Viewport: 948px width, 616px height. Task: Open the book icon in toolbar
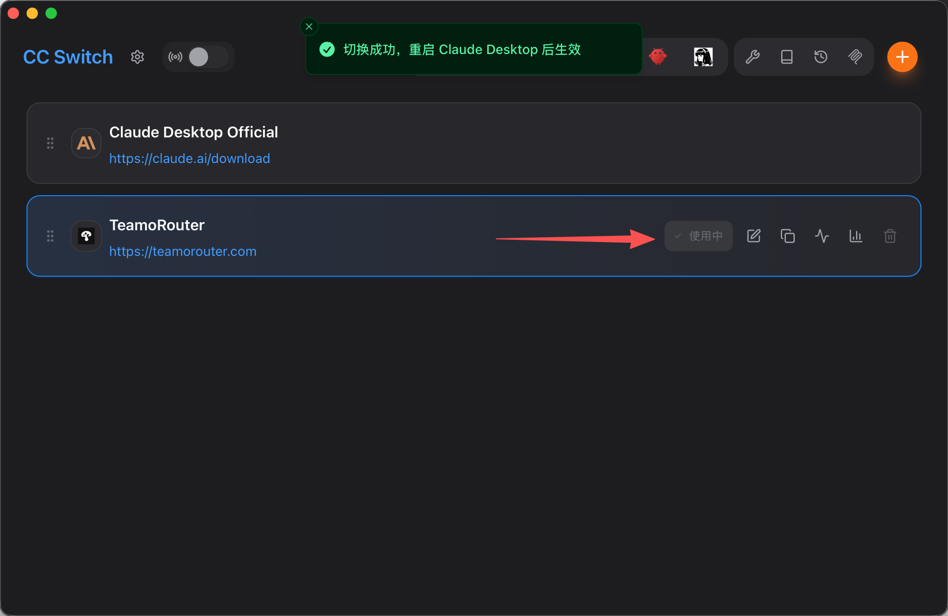point(787,57)
